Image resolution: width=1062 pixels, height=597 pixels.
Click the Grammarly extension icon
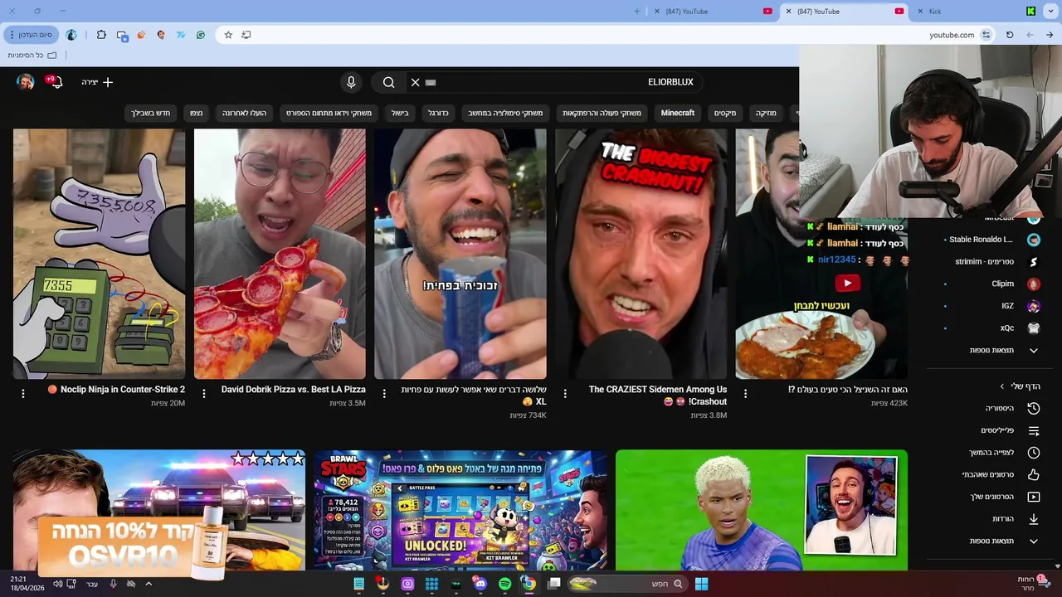point(201,35)
